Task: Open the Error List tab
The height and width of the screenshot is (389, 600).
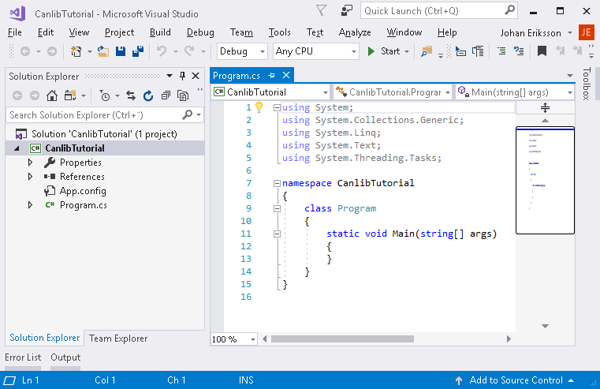Action: coord(23,357)
